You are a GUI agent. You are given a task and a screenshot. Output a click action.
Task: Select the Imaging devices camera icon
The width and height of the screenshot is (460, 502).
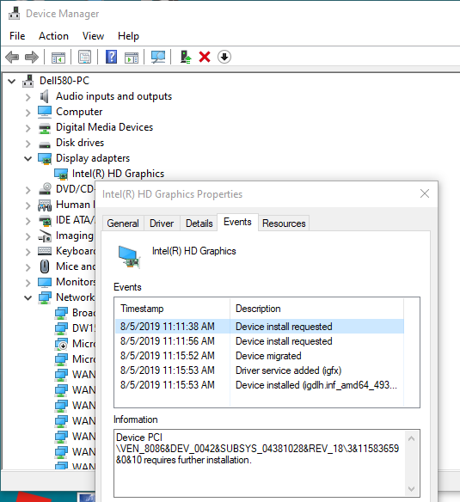[45, 236]
